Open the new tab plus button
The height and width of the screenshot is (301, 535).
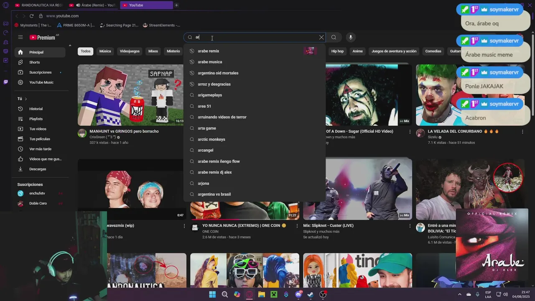click(176, 5)
